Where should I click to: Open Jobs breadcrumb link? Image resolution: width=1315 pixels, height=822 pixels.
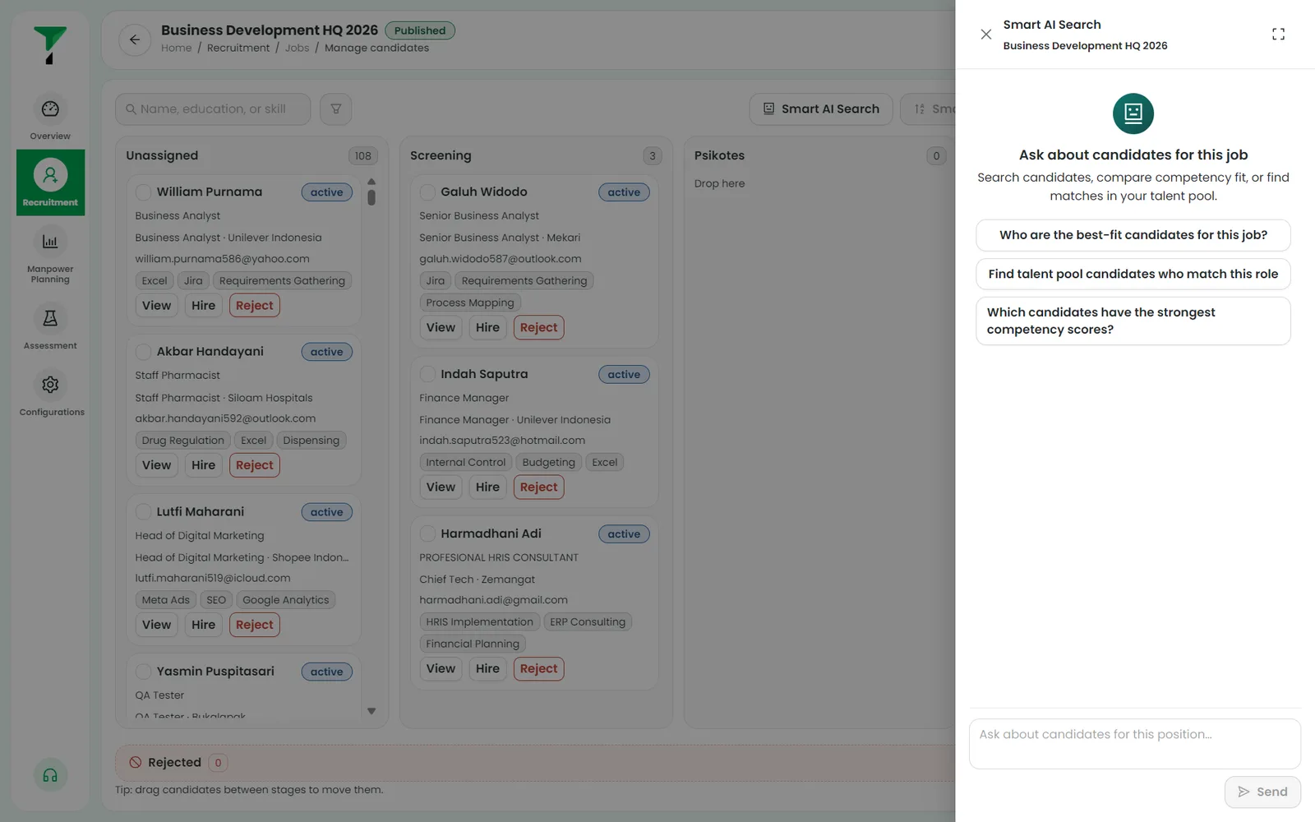pos(297,48)
